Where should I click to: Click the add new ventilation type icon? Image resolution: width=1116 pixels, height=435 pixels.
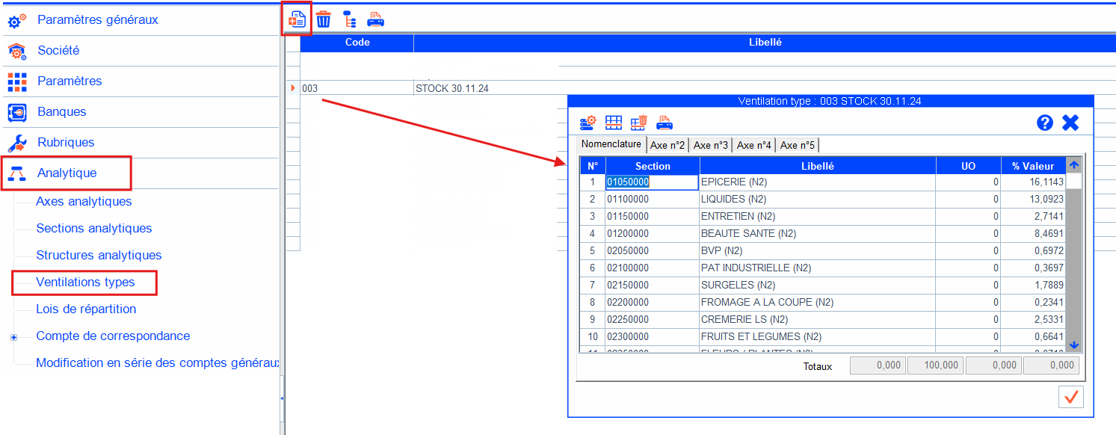pyautogui.click(x=297, y=19)
